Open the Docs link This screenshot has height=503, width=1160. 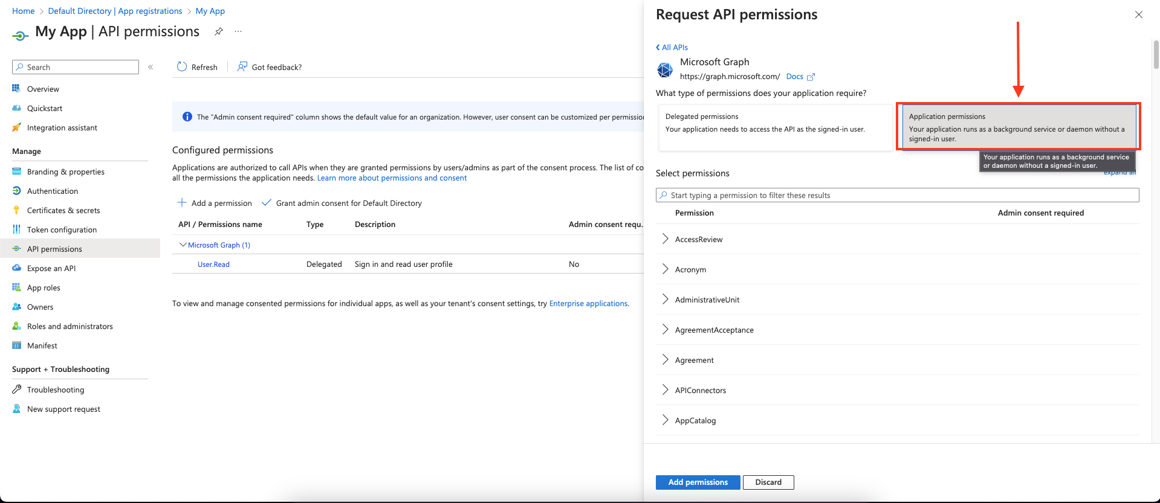pyautogui.click(x=794, y=76)
